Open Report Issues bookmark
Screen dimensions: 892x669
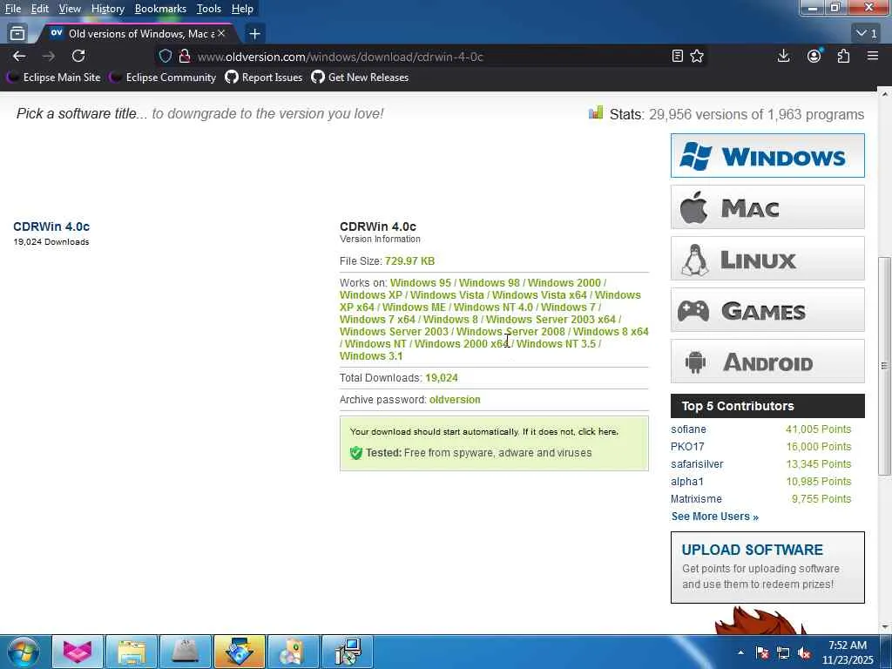pyautogui.click(x=264, y=78)
